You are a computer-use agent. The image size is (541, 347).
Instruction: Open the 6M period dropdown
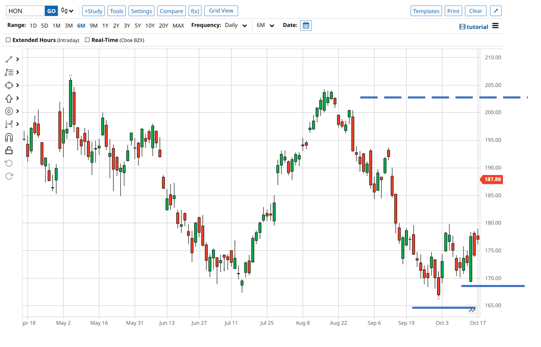pos(265,25)
